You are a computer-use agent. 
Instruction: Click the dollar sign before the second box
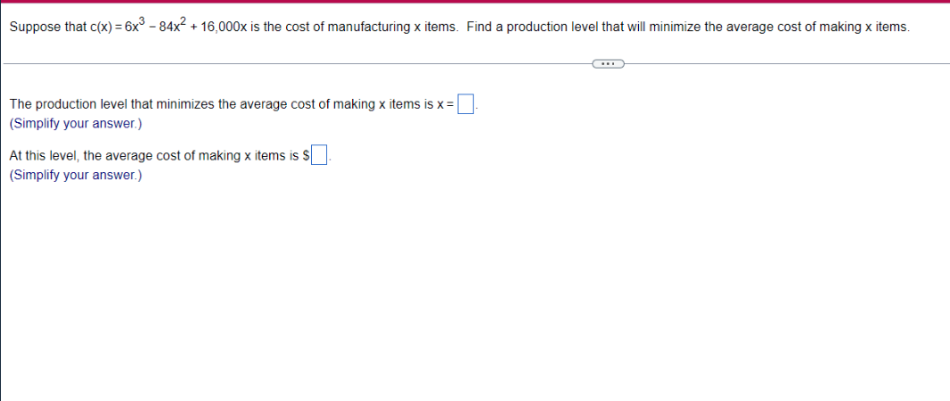pos(306,156)
